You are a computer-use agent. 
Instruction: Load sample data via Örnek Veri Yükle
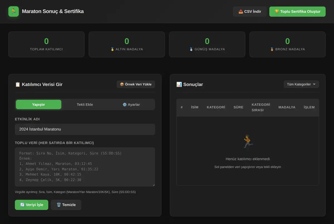[x=136, y=84]
